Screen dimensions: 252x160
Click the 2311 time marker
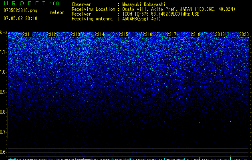[x=27, y=34]
